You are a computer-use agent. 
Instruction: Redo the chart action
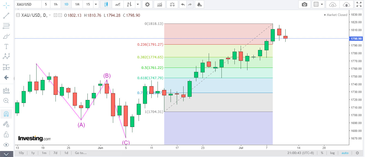click(x=190, y=4)
